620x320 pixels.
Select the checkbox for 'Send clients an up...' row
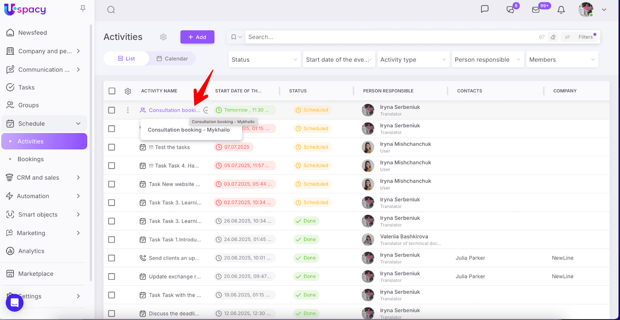pyautogui.click(x=112, y=258)
